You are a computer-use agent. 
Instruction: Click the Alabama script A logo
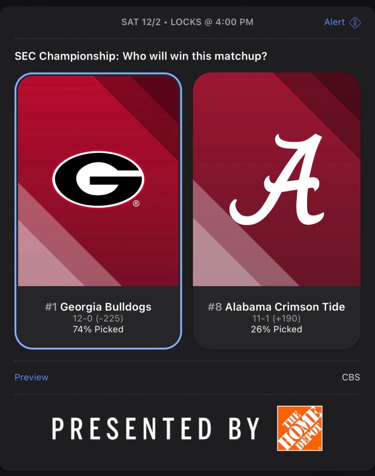tap(276, 179)
